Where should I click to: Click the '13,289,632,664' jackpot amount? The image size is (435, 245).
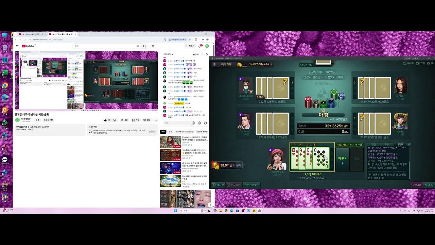coord(259,64)
